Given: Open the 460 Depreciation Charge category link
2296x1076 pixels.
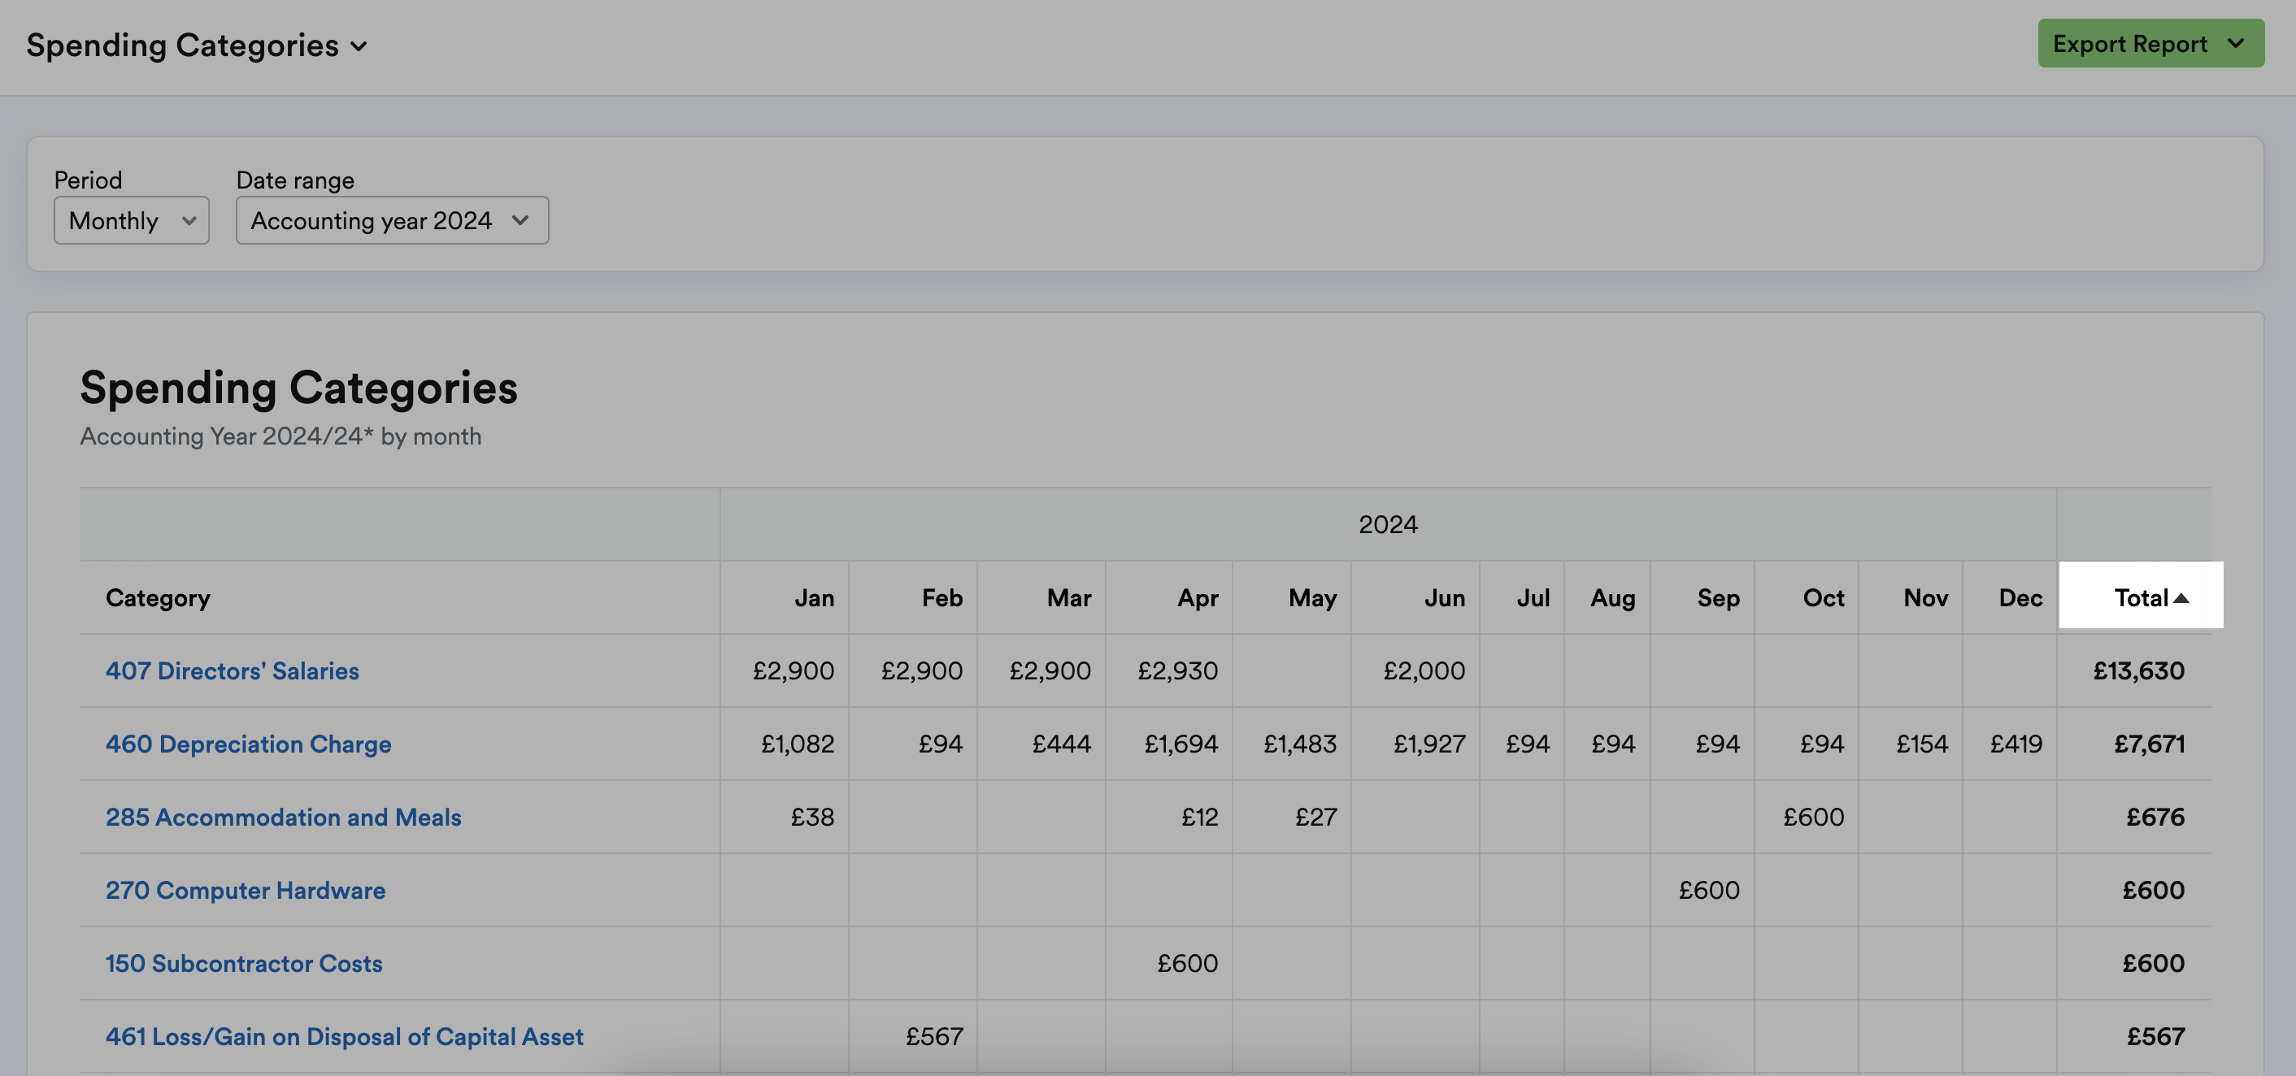Looking at the screenshot, I should pyautogui.click(x=248, y=744).
